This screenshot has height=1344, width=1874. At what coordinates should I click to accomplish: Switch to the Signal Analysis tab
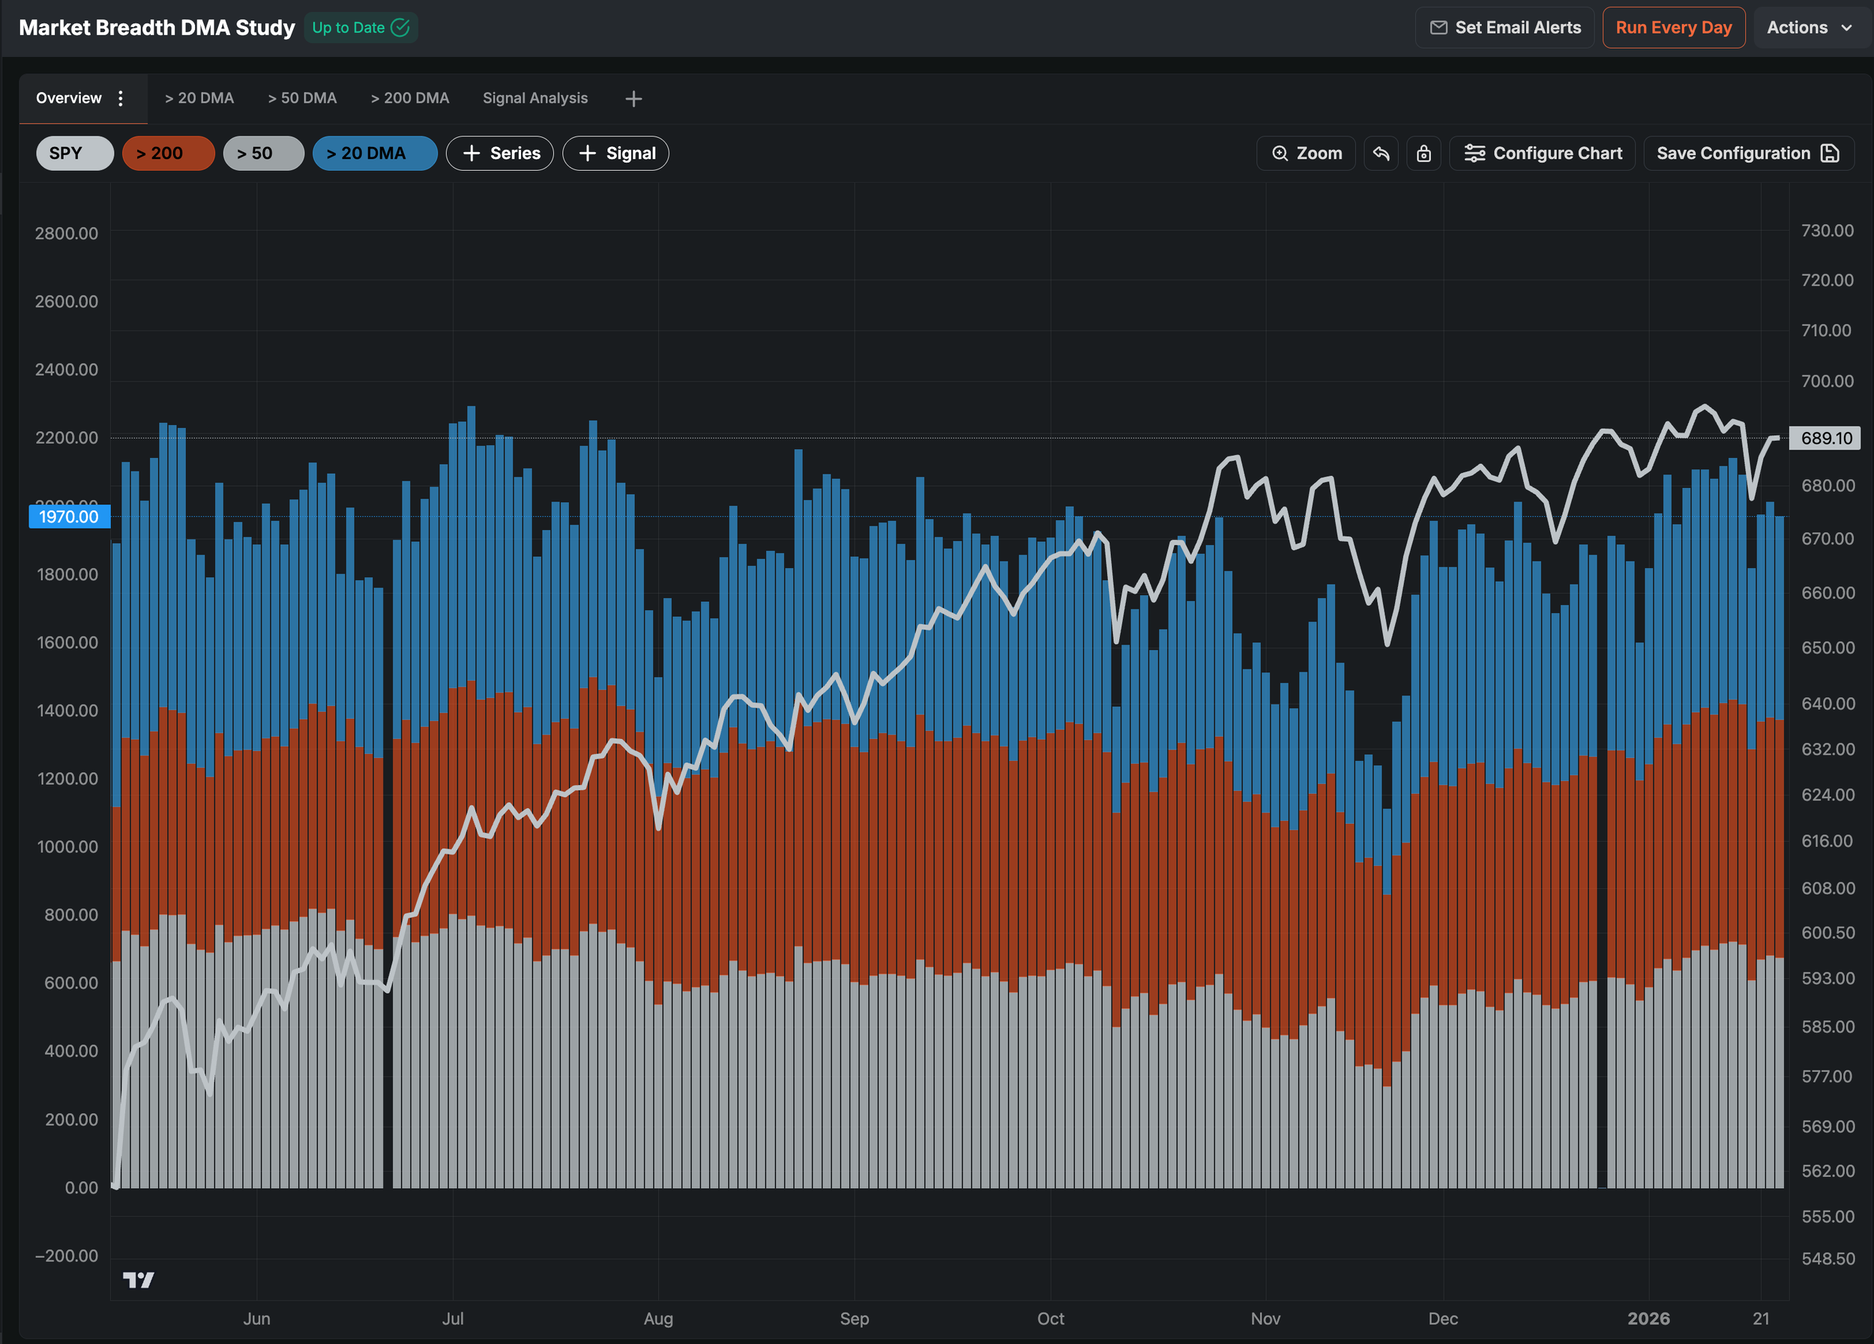click(x=534, y=98)
